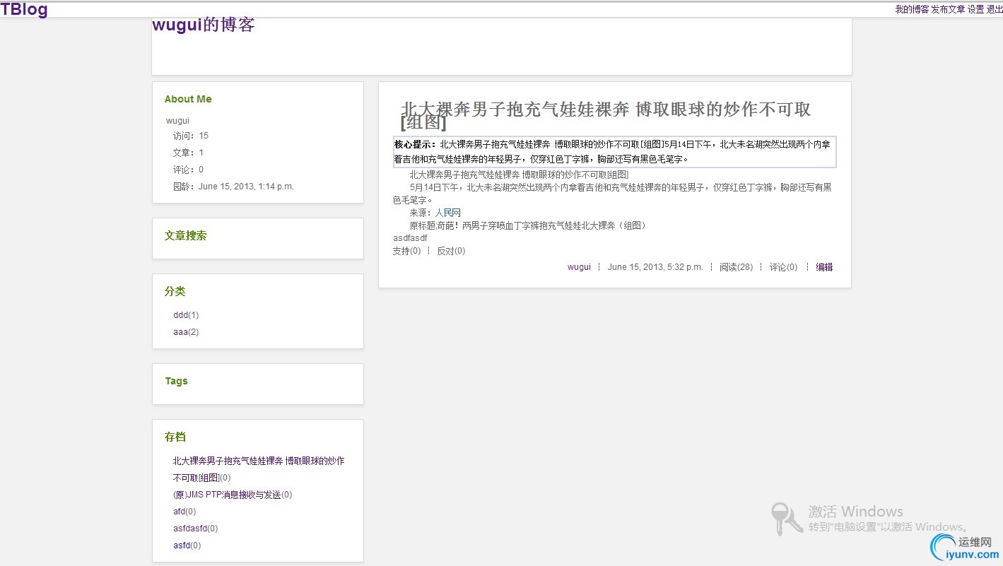Click the wugui username under About Me

tap(178, 121)
